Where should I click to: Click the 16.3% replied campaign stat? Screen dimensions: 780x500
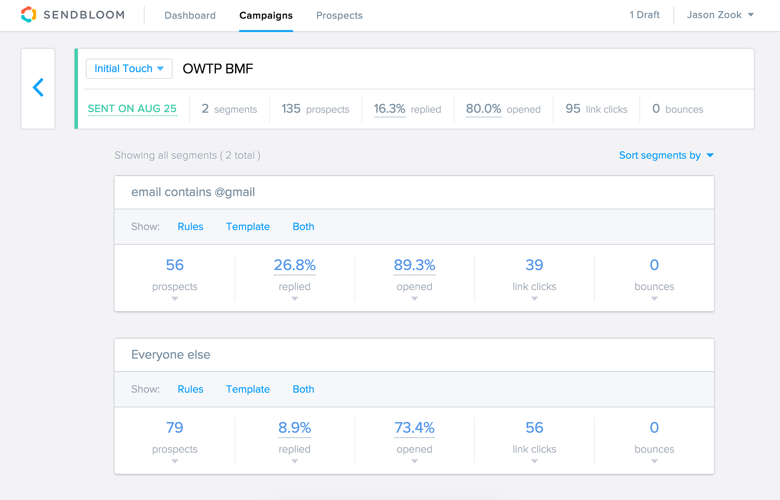coord(390,109)
